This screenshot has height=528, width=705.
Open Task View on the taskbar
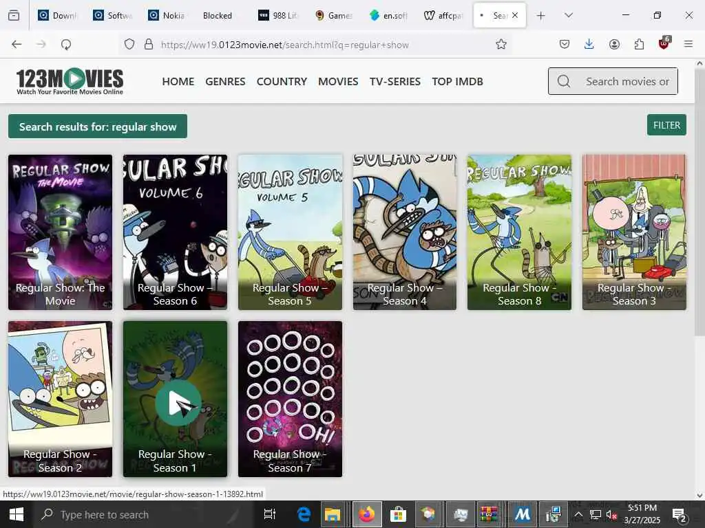(x=270, y=514)
